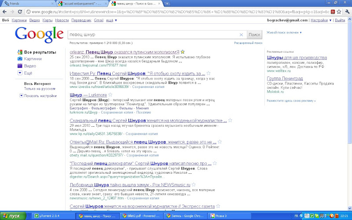Click the FR language indicator in tray
Image resolution: width=352 pixels, height=220 pixels.
pos(296,216)
